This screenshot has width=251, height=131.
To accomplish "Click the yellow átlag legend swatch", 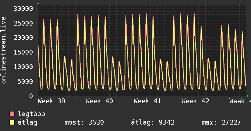I will click(12, 122).
